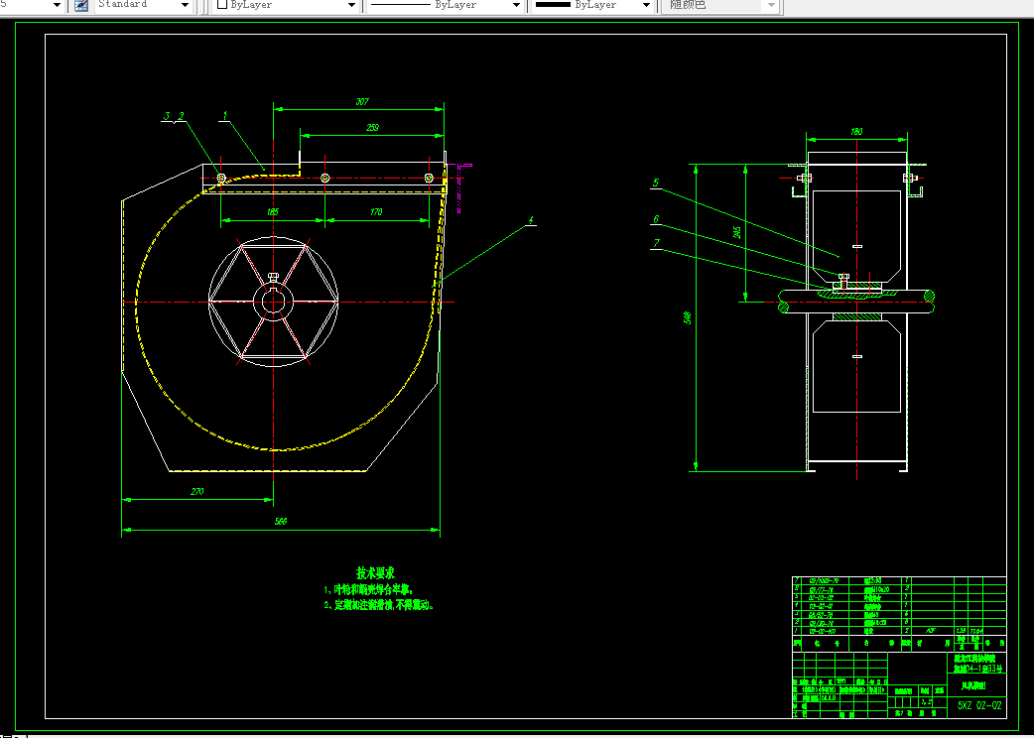This screenshot has width=1034, height=738.
Task: Open the color control ByLayer dropdown
Action: 286,5
